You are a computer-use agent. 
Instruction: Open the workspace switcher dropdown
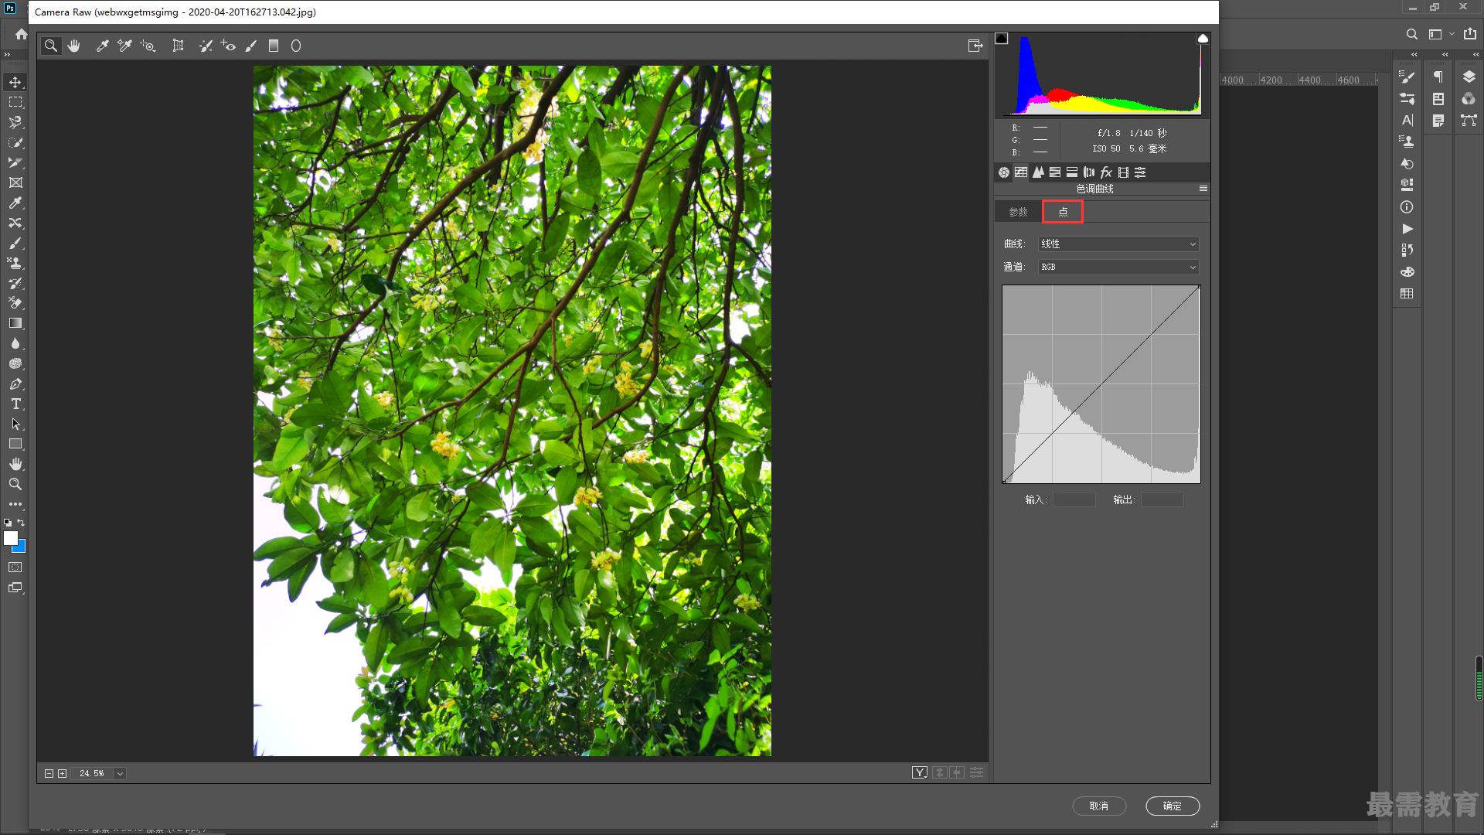coord(1441,34)
